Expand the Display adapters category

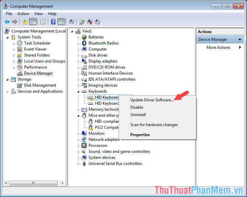[x=78, y=62]
